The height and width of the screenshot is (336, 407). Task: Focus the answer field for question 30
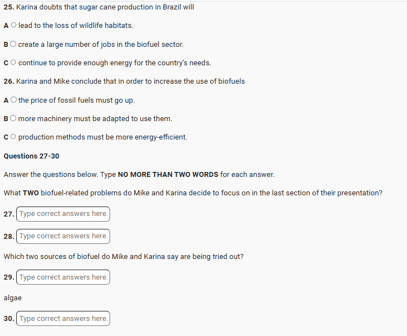click(x=63, y=319)
